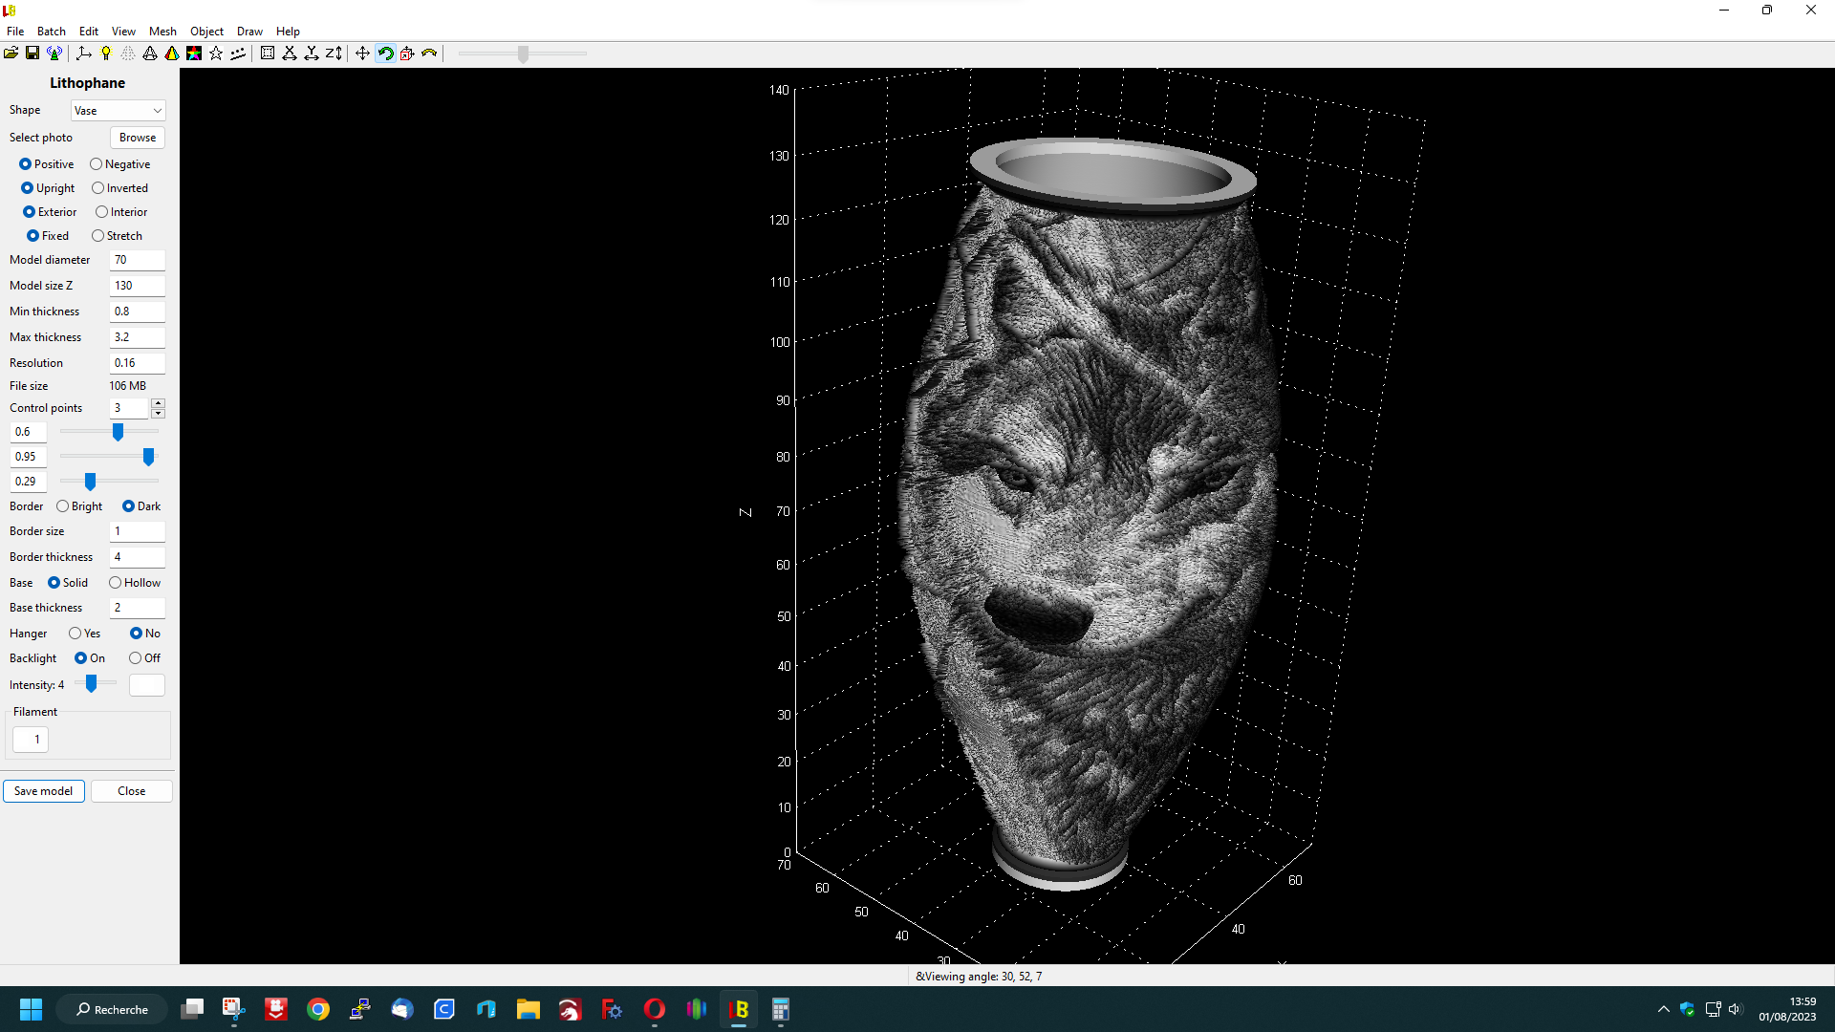Click the open file folder icon
The width and height of the screenshot is (1835, 1032).
click(11, 54)
